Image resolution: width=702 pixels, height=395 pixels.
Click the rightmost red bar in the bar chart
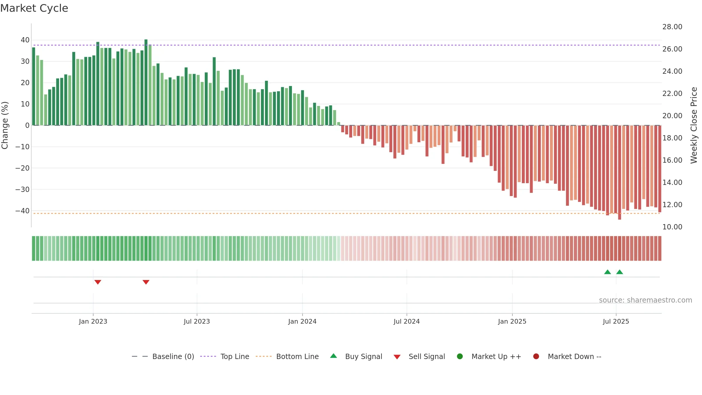point(660,169)
